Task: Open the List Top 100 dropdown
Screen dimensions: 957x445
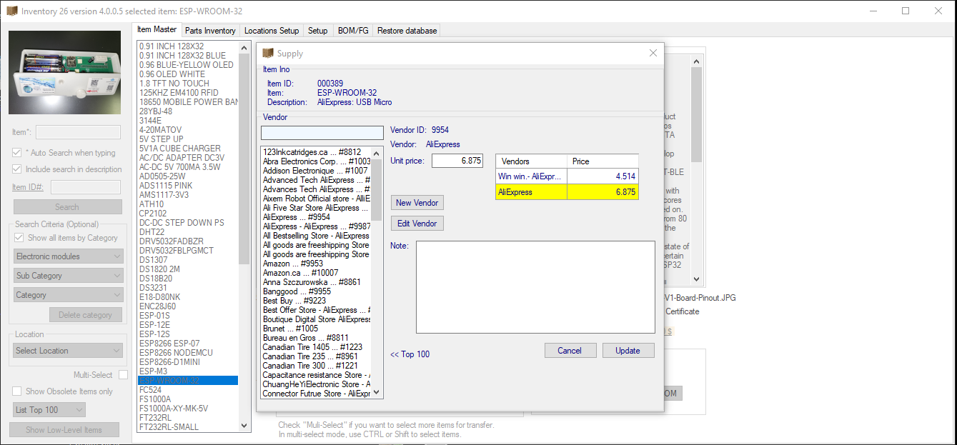Action: (49, 410)
